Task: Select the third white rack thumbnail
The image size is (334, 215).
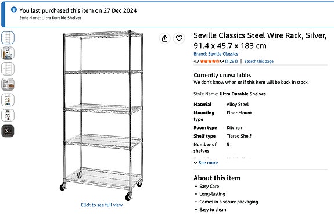Action: point(8,69)
